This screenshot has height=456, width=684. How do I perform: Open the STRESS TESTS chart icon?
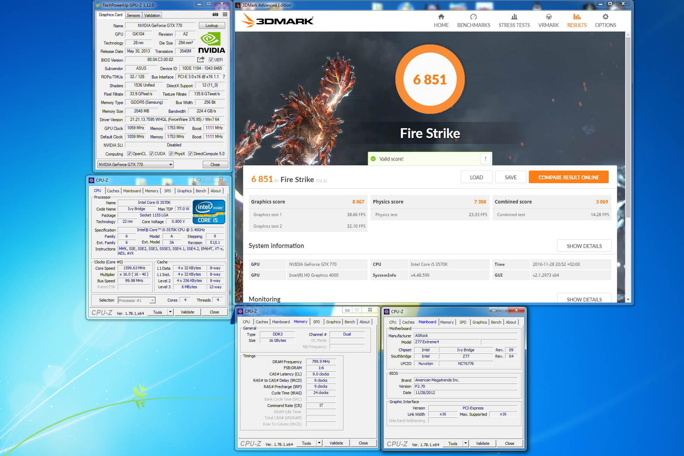coord(514,17)
